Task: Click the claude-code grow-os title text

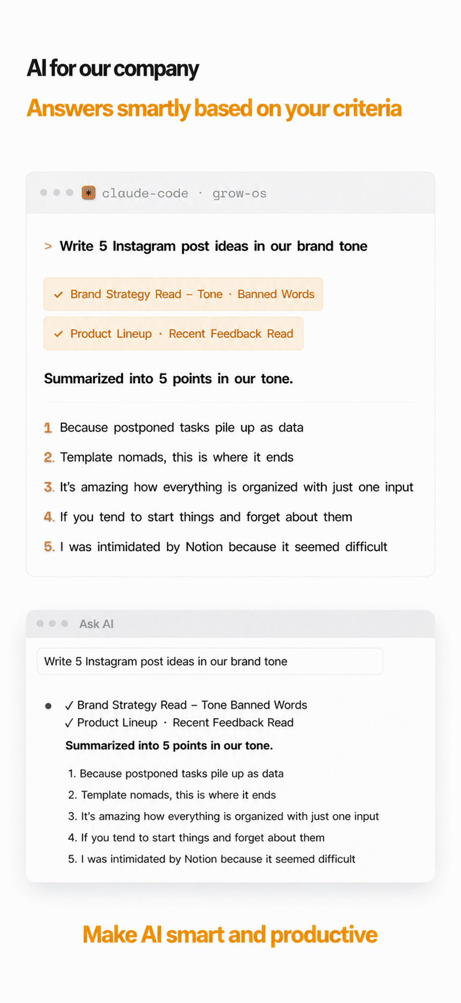Action: (x=184, y=193)
